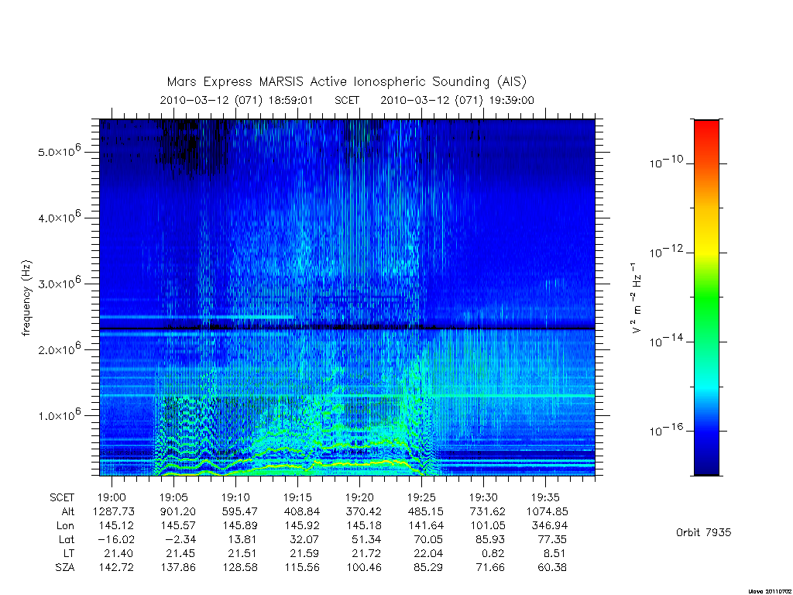Viewport: 793px width, 595px height.
Task: Click the plot title 'Mars Express MARSIS Active Ionospheric Sounding (AIS)'
Action: (347, 81)
